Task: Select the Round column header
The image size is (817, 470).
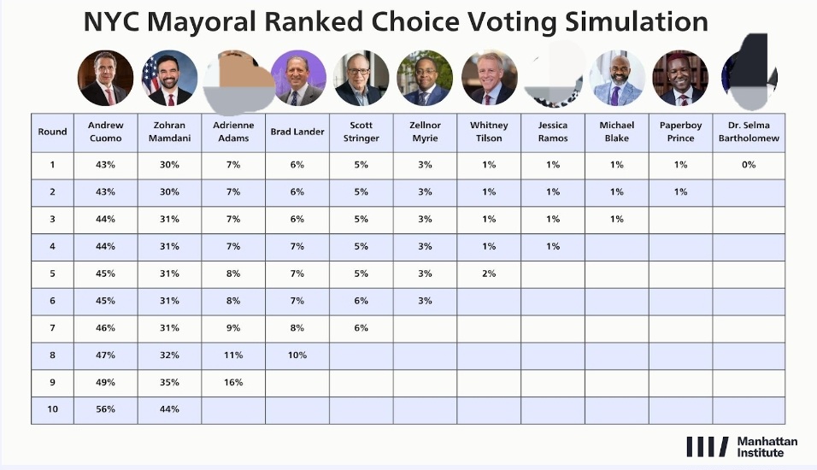Action: pyautogui.click(x=52, y=132)
